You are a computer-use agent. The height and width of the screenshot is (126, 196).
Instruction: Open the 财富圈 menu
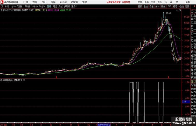click(x=74, y=2)
